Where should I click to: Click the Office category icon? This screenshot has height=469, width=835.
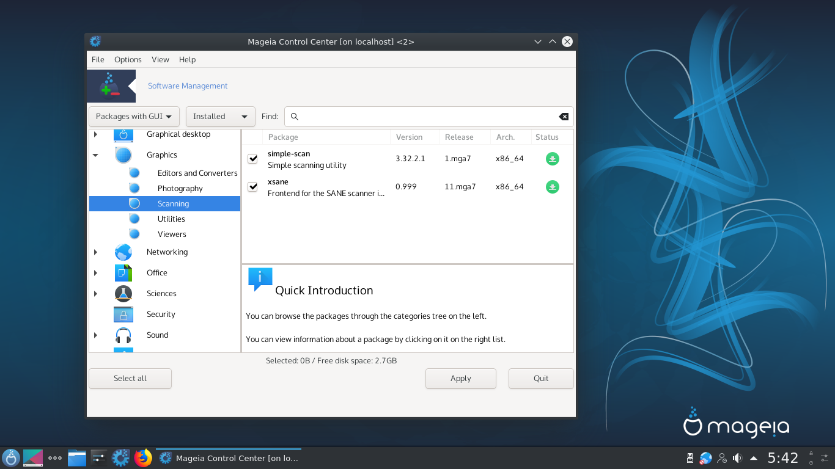coord(123,273)
